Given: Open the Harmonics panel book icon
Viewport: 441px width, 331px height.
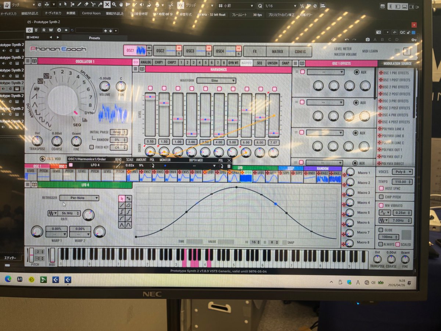Looking at the screenshot, I should [142, 69].
